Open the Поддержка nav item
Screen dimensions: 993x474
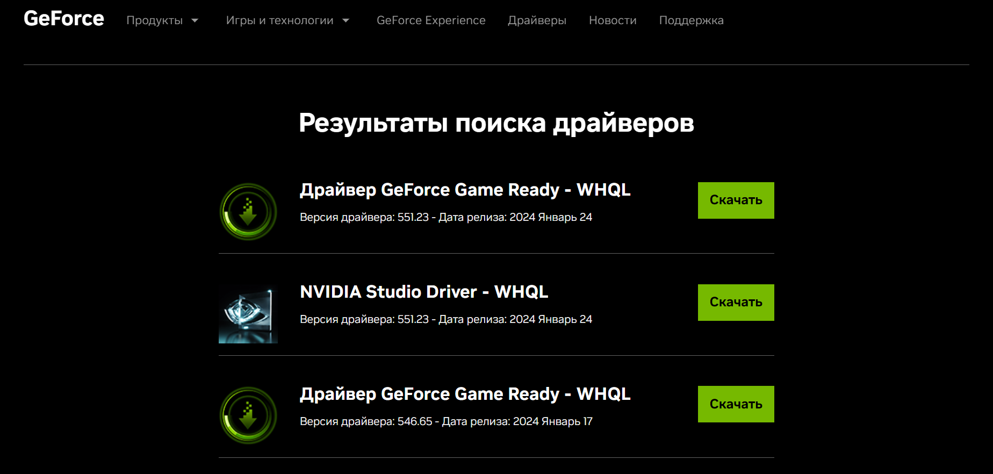click(692, 20)
